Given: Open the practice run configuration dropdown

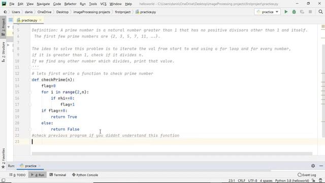Looking at the screenshot, I should point(268,12).
